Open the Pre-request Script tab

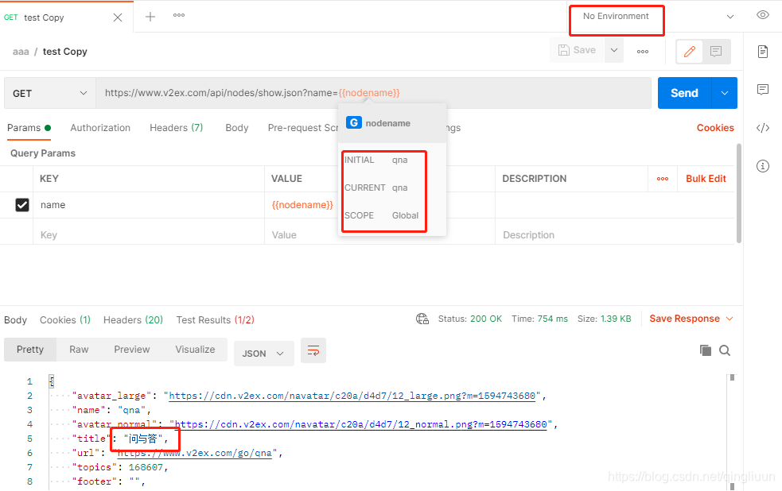click(303, 128)
